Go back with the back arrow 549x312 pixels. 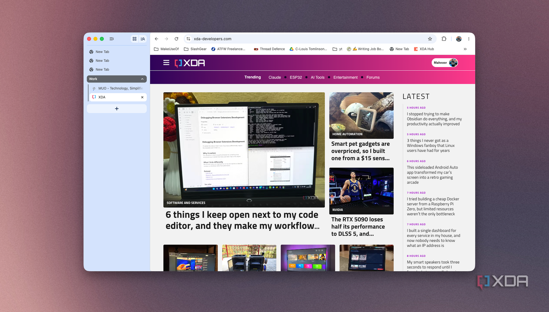pos(156,39)
